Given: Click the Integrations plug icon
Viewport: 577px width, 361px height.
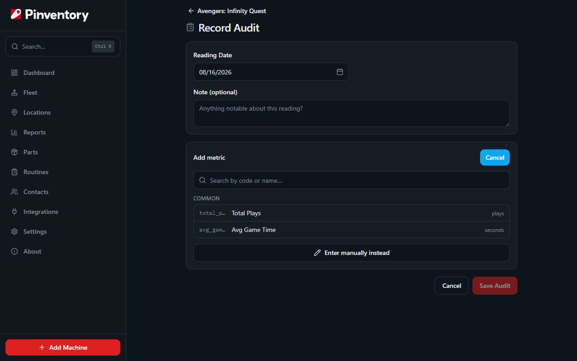Looking at the screenshot, I should [14, 212].
